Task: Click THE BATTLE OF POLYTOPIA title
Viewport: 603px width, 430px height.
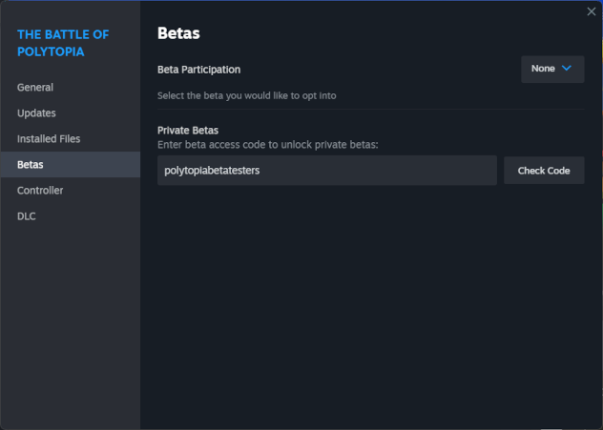Action: tap(63, 43)
